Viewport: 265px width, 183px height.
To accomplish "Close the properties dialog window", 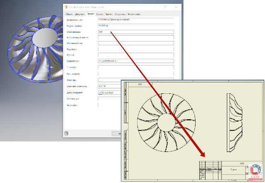I will click(176, 7).
